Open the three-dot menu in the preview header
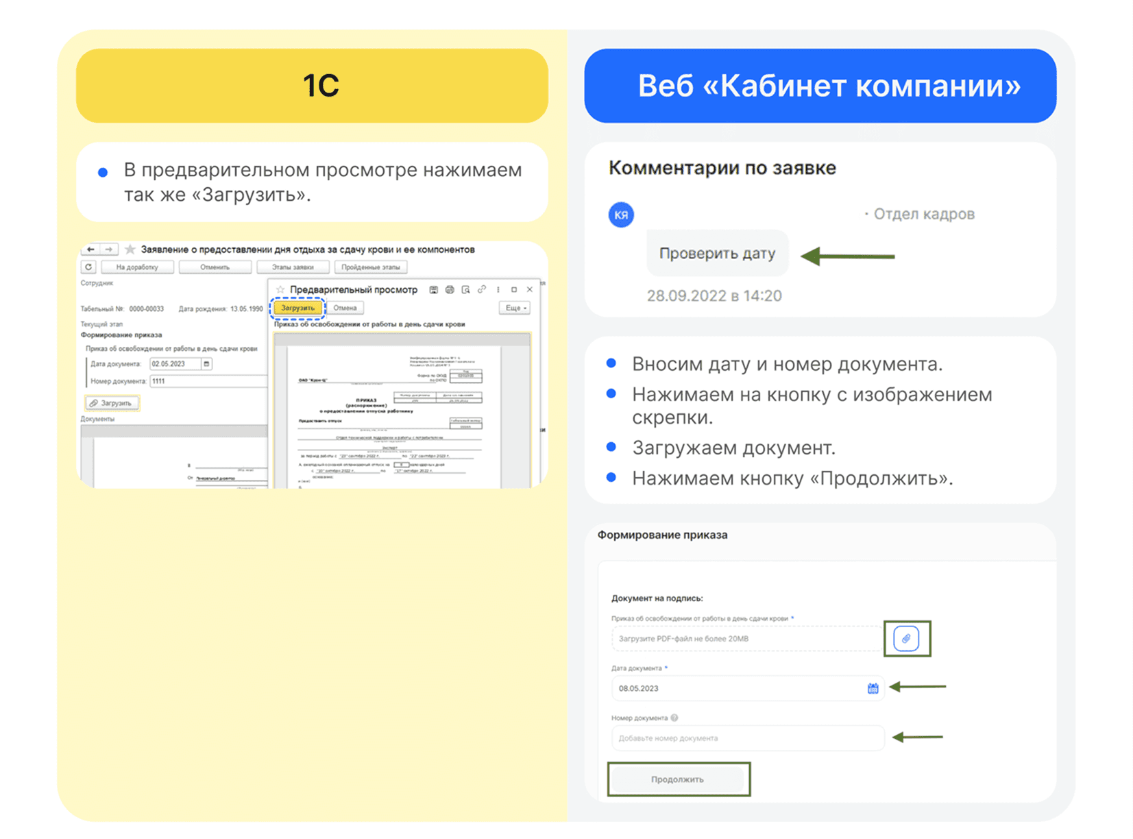This screenshot has width=1133, height=839. coord(498,290)
